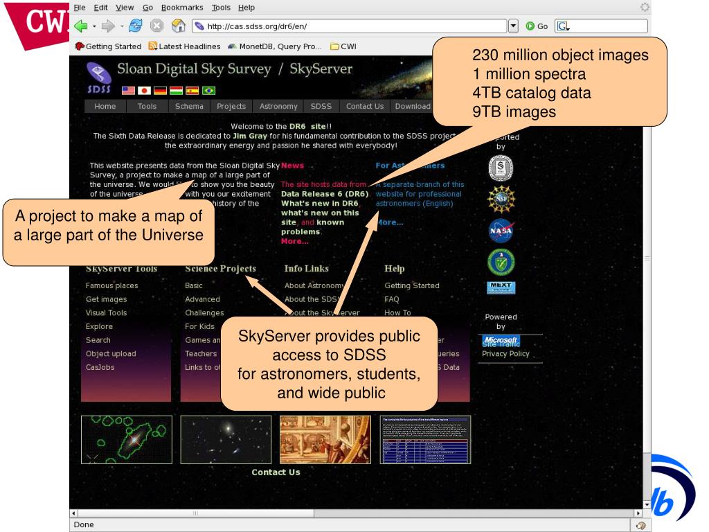Open the Challenges science project link
The image size is (709, 532).
click(204, 312)
